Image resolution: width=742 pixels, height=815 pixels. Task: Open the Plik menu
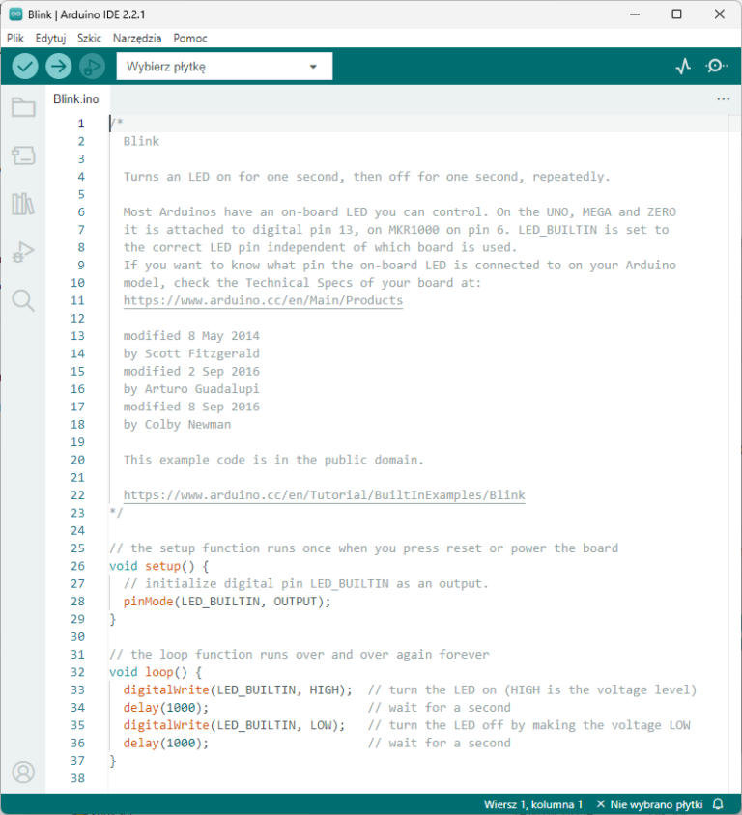15,38
